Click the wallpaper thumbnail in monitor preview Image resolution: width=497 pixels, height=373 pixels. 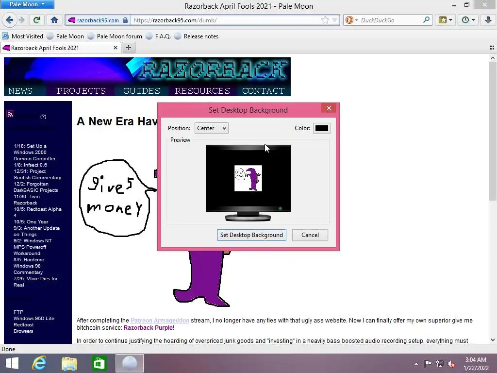coord(248,178)
